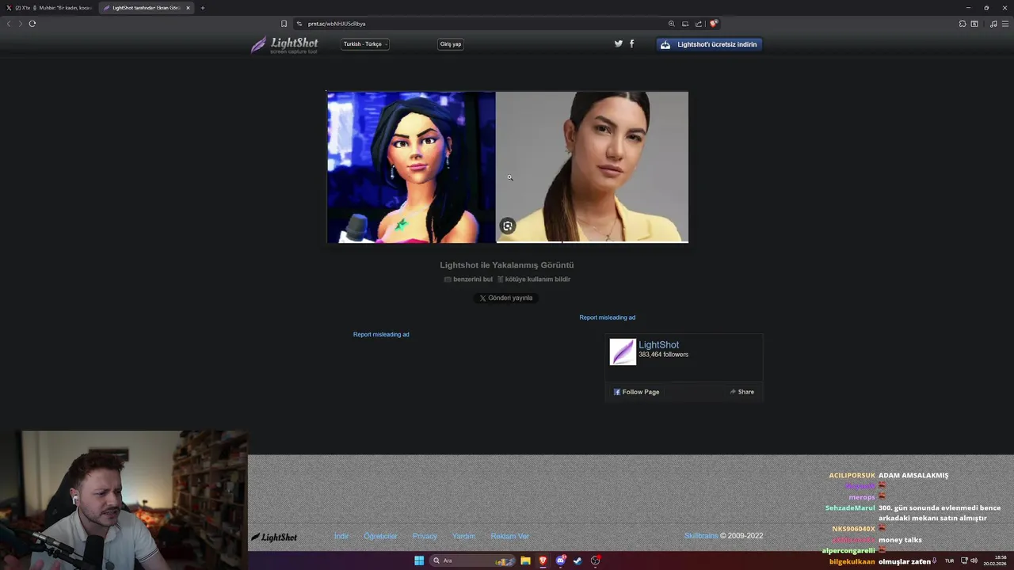The width and height of the screenshot is (1014, 570).
Task: Open File Explorer from the taskbar
Action: pos(525,560)
